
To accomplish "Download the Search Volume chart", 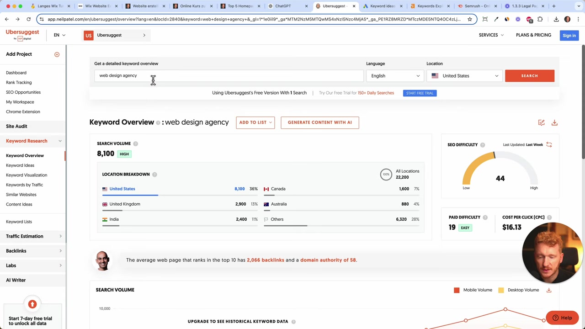I will click(x=549, y=290).
